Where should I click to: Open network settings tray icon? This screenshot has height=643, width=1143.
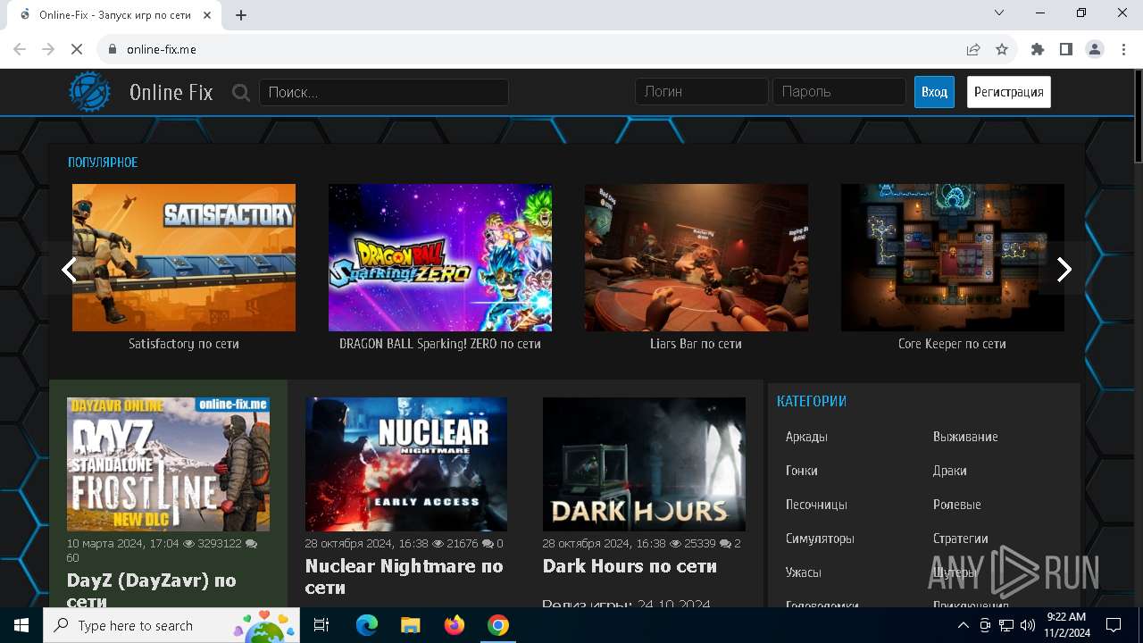(x=1006, y=625)
